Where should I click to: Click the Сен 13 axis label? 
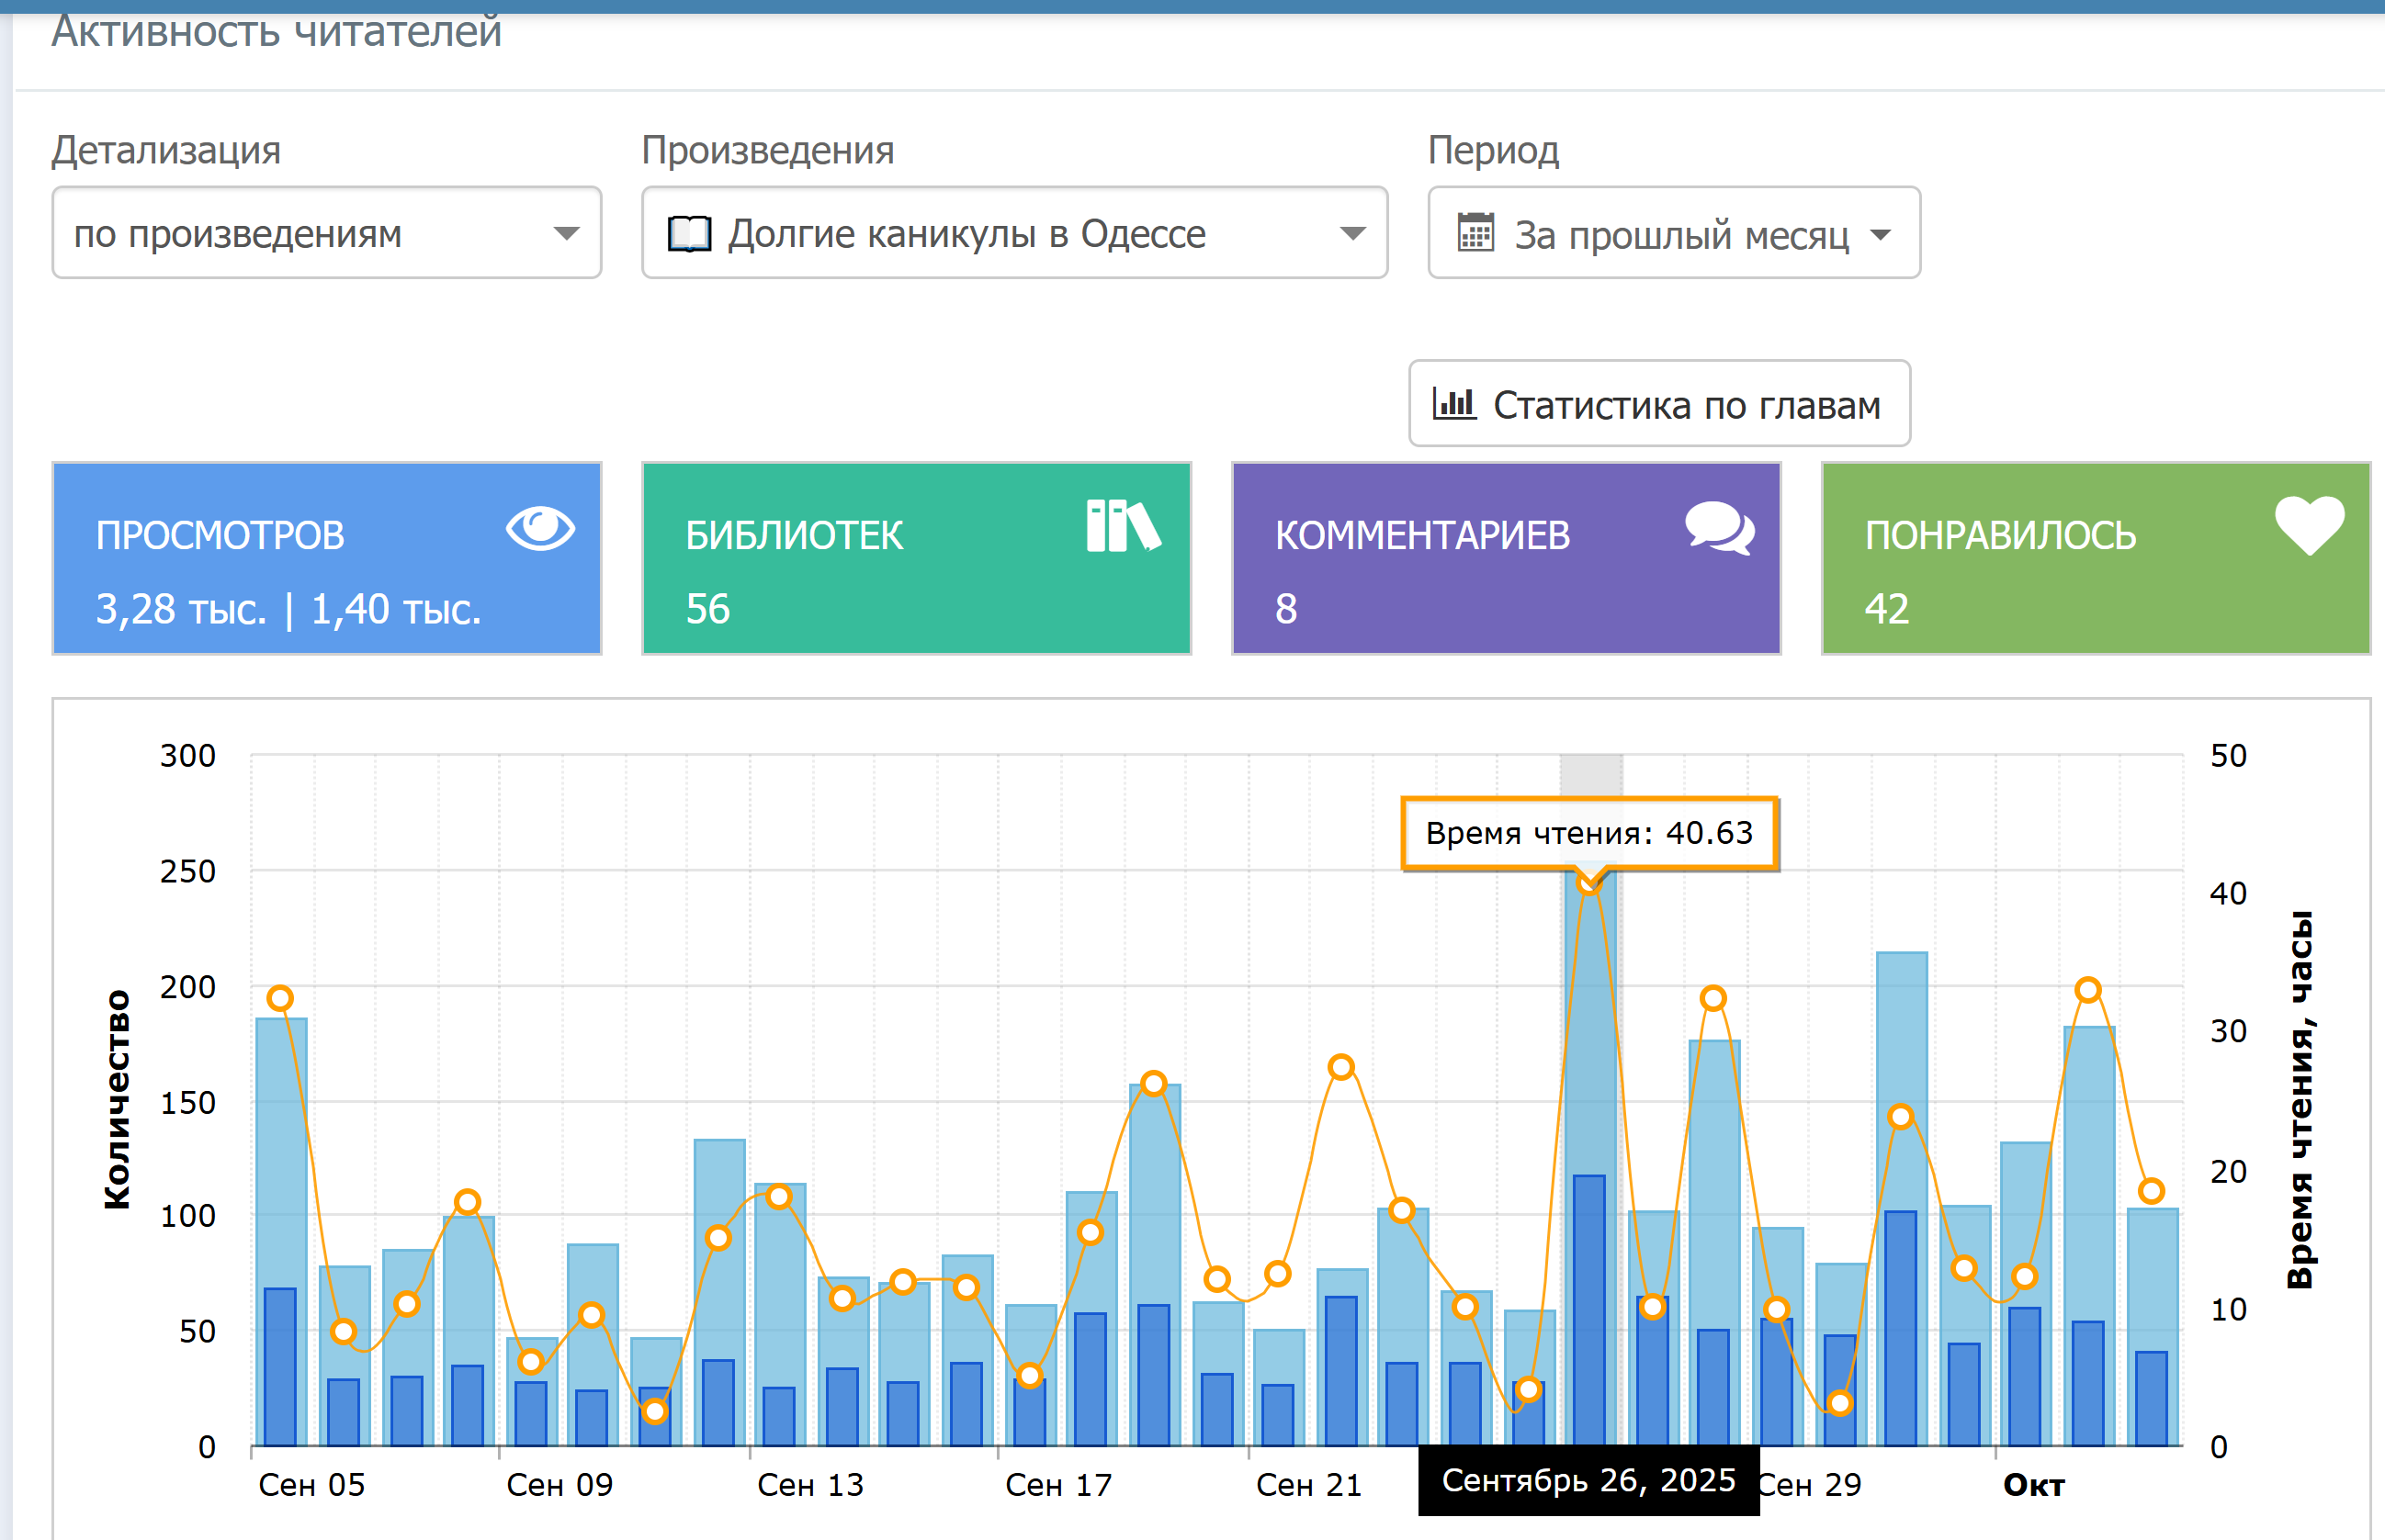click(x=809, y=1485)
